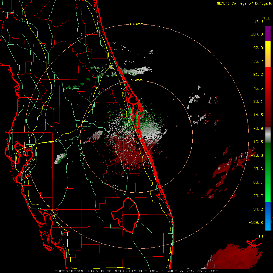Click the TH threshold label
The image size is (273, 273).
[261, 236]
